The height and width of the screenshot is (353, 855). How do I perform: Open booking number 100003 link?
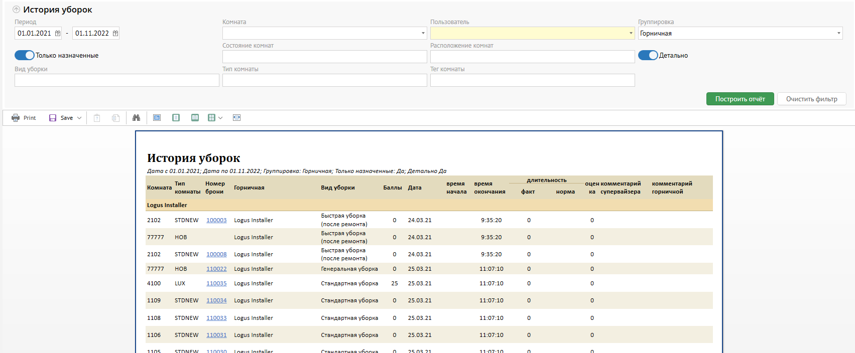216,220
